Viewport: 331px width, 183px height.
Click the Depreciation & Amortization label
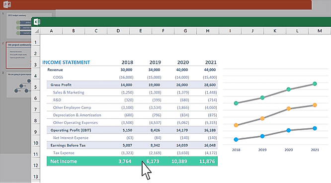click(x=77, y=115)
